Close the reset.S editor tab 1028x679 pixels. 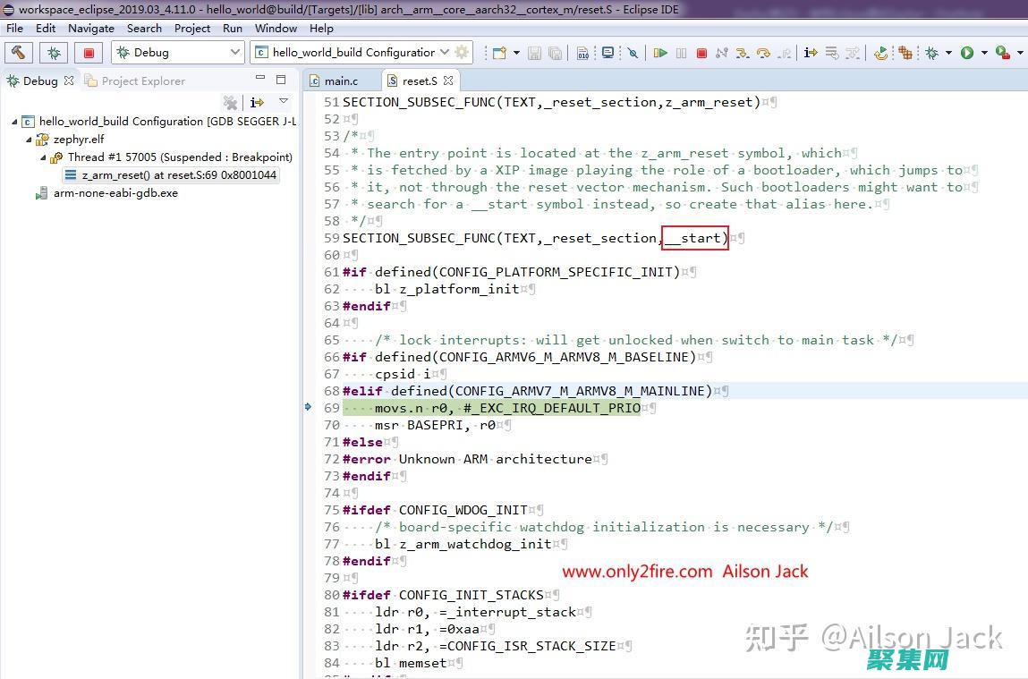[x=448, y=81]
